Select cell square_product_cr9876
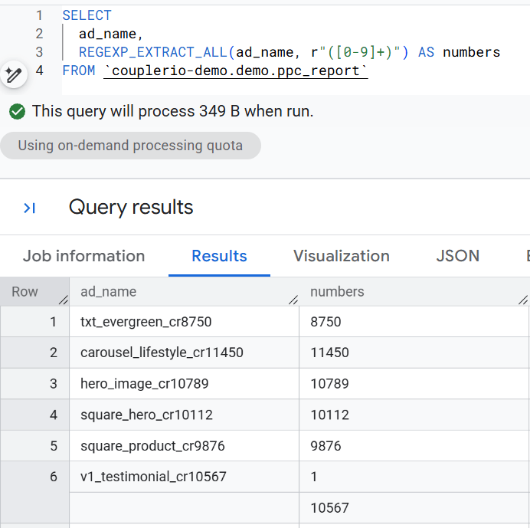This screenshot has width=530, height=528. tap(185, 446)
